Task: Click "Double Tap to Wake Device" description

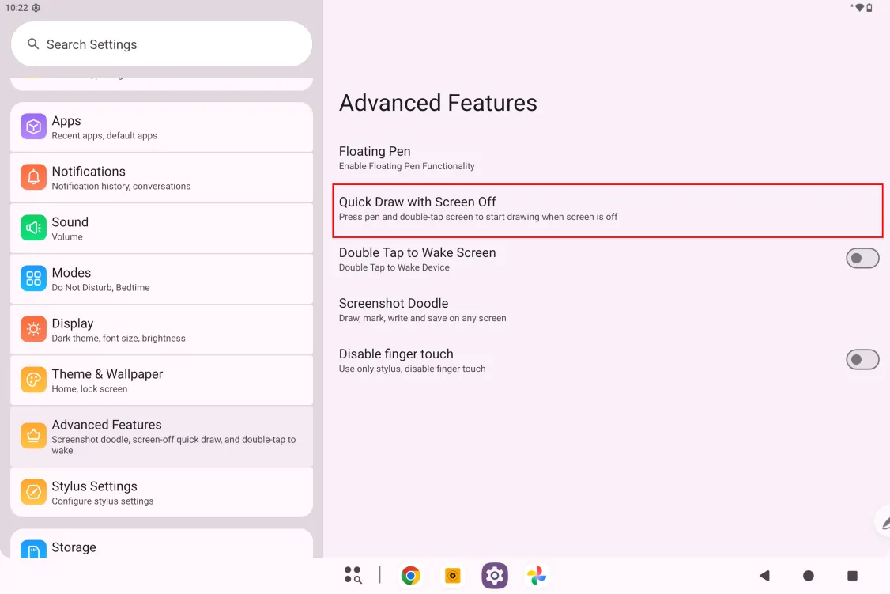Action: [x=394, y=267]
